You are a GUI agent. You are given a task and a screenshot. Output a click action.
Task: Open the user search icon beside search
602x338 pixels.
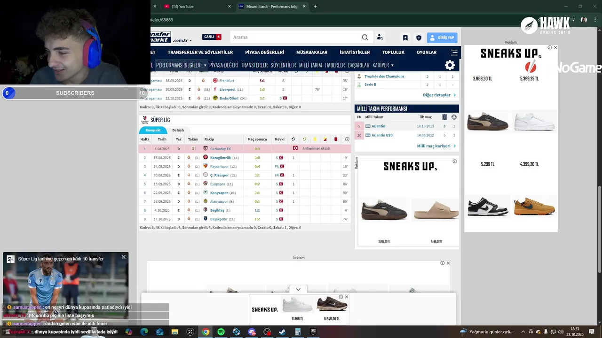click(x=380, y=38)
